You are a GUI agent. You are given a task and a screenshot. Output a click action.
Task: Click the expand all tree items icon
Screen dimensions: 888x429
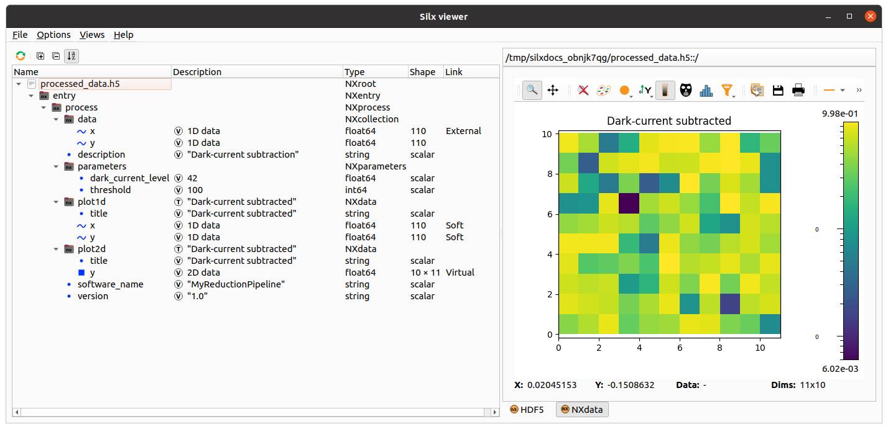(x=40, y=56)
